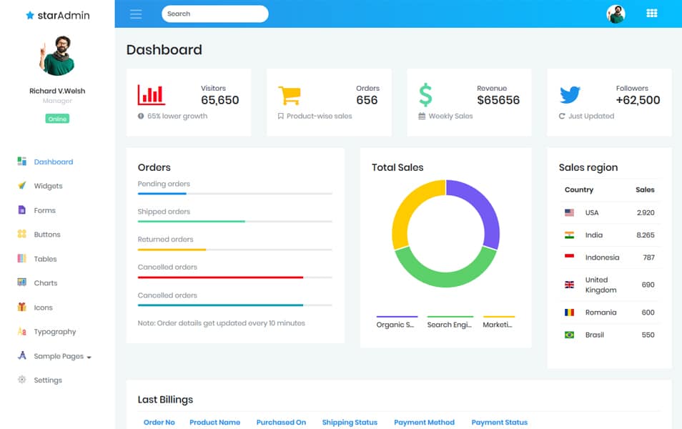Click the green dollar revenue icon
The height and width of the screenshot is (429, 682).
pyautogui.click(x=425, y=95)
